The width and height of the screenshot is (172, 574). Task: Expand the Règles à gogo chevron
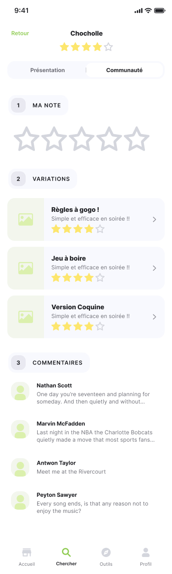[155, 220]
